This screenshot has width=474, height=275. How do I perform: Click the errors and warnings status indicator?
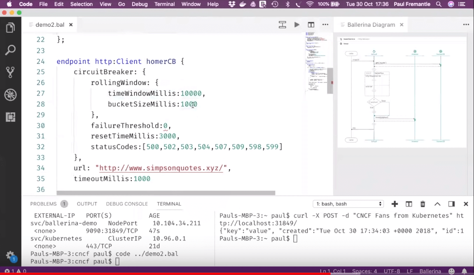point(15,271)
